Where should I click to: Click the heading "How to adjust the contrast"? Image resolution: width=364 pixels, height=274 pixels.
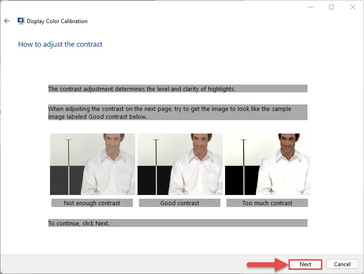60,44
